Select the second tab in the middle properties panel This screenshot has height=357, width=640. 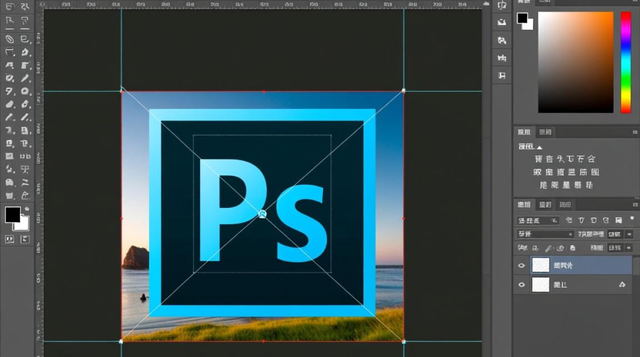545,132
